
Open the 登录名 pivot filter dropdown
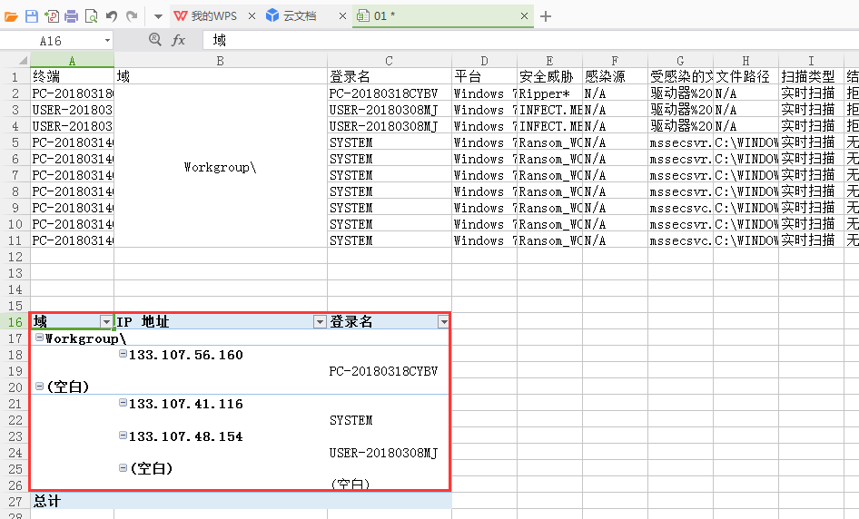coord(443,322)
